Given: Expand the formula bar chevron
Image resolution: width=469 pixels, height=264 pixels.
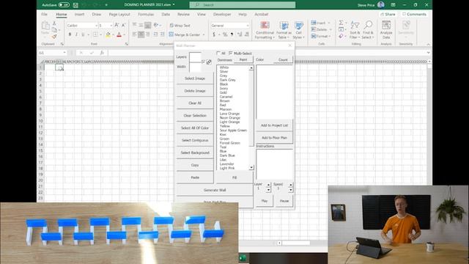Looking at the screenshot, I should [x=428, y=53].
